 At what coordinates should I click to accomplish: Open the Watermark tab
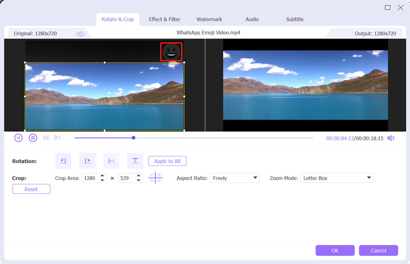tap(209, 19)
